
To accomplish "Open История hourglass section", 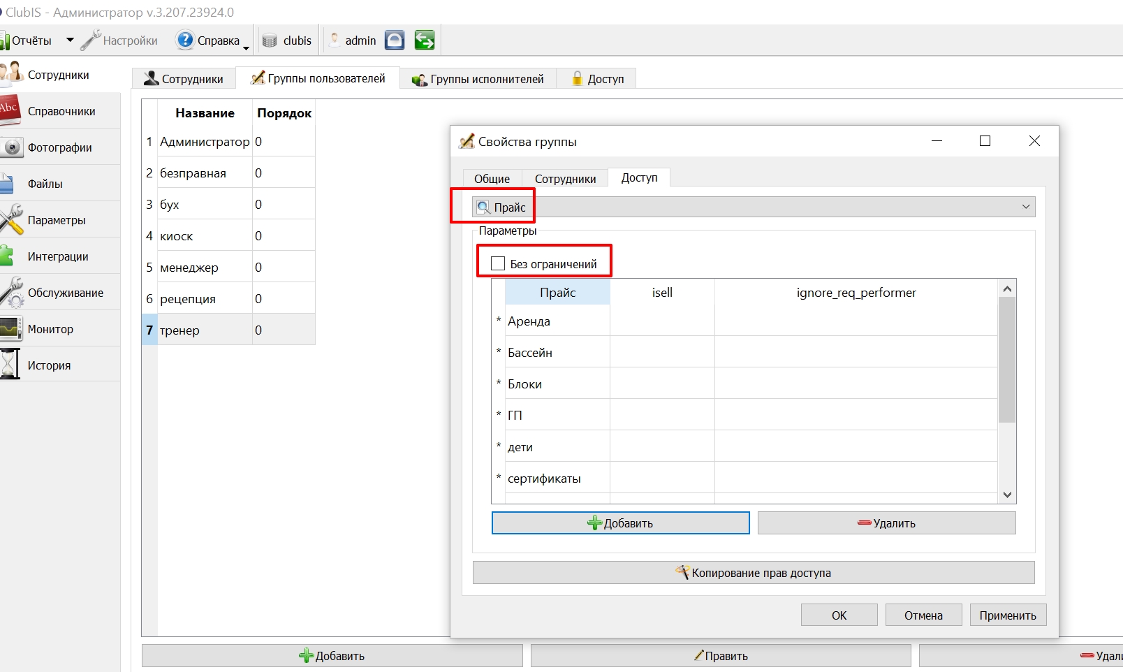I will tap(59, 365).
